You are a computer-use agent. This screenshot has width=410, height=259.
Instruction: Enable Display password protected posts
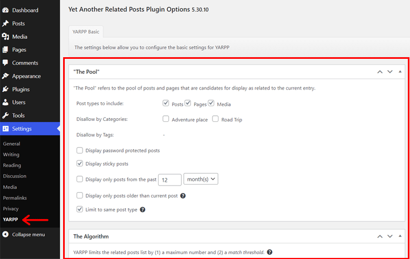(x=80, y=151)
